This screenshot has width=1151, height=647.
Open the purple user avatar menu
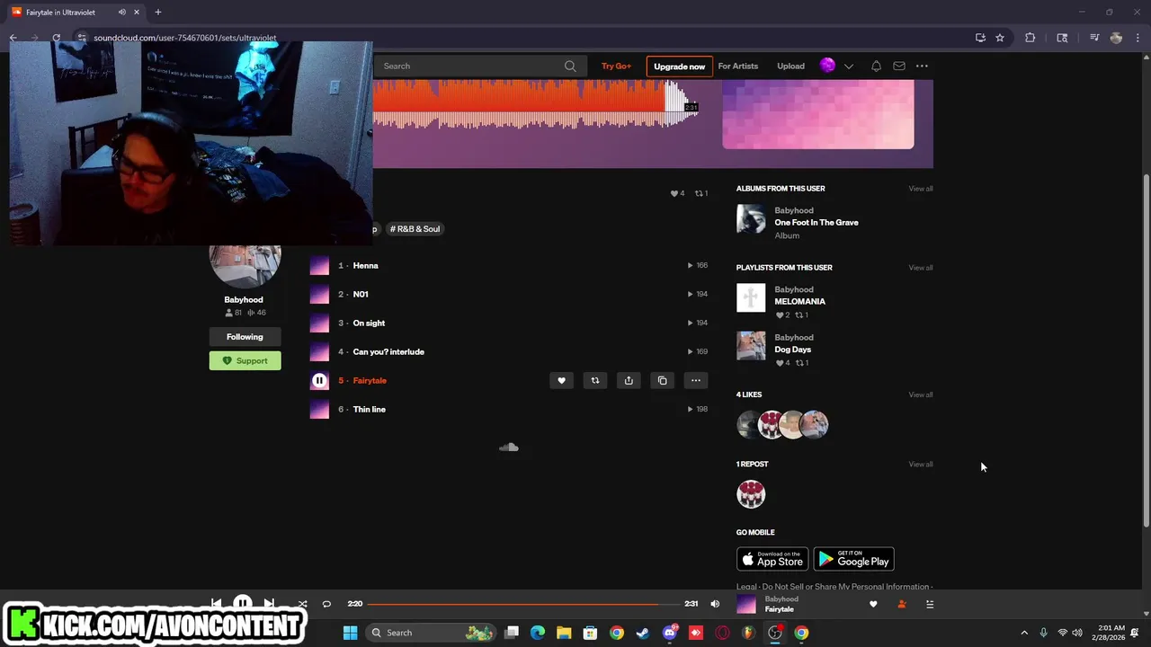[x=827, y=66]
